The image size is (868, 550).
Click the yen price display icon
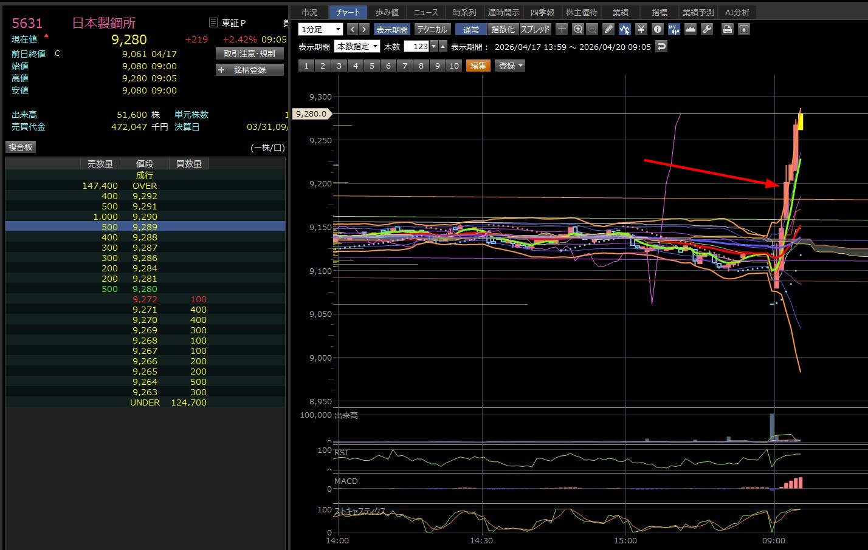coord(641,29)
